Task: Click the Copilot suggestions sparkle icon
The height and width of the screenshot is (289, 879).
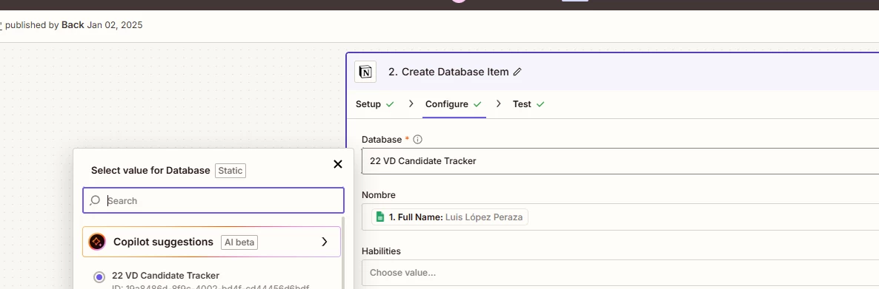Action: click(97, 242)
